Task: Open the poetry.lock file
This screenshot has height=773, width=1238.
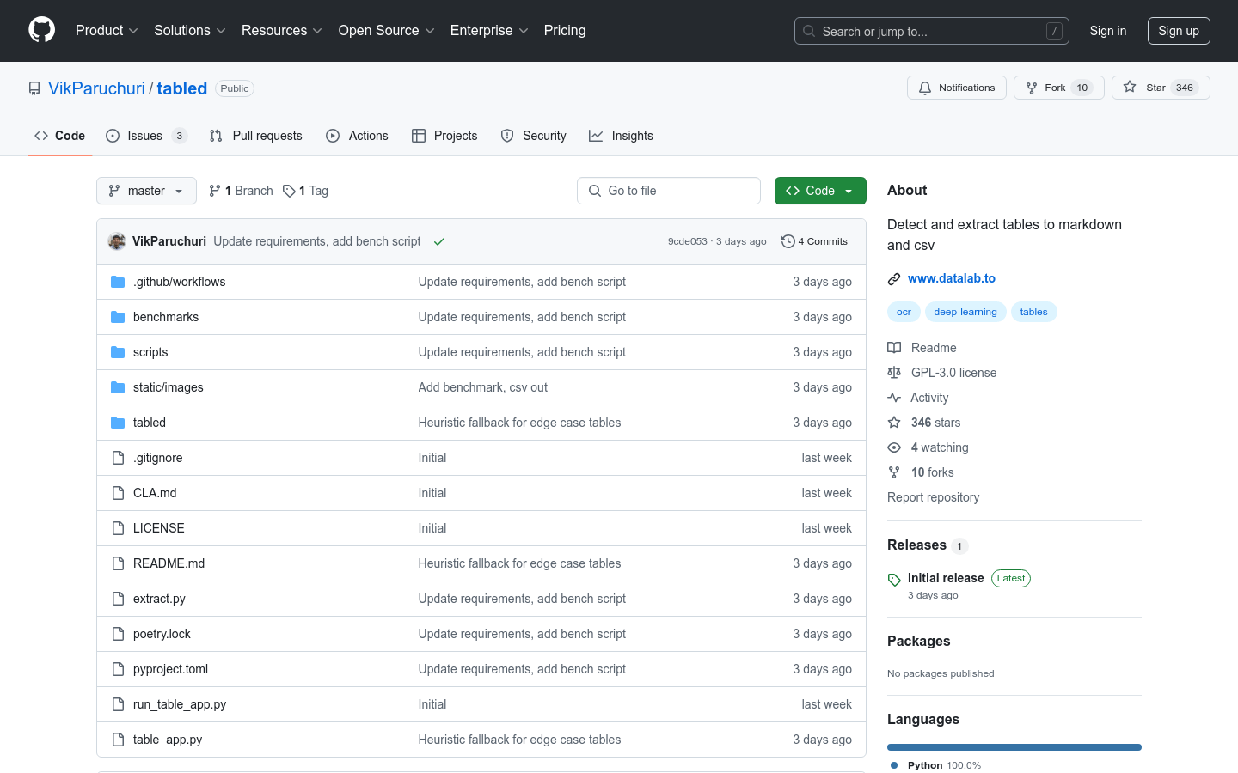Action: pos(162,634)
